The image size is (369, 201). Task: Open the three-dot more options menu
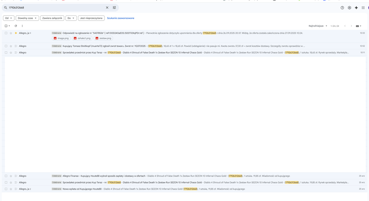point(22,26)
